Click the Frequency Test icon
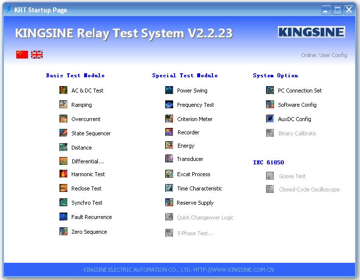Viewport: 360px width, 280px height. [169, 105]
